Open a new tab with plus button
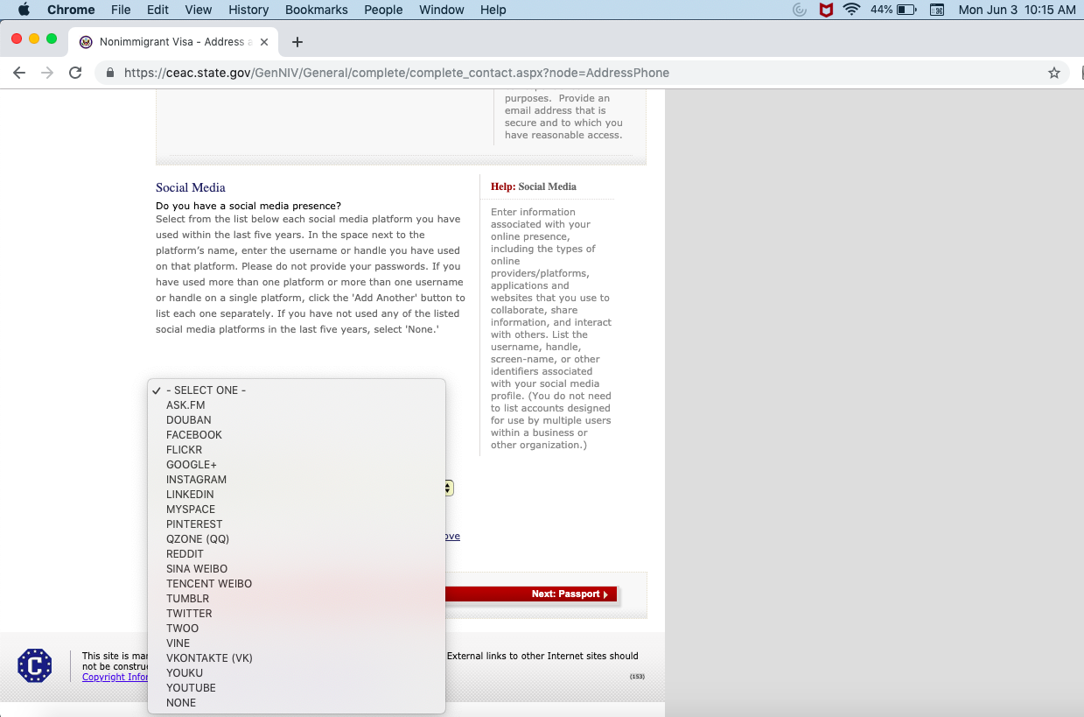The width and height of the screenshot is (1084, 717). point(297,42)
